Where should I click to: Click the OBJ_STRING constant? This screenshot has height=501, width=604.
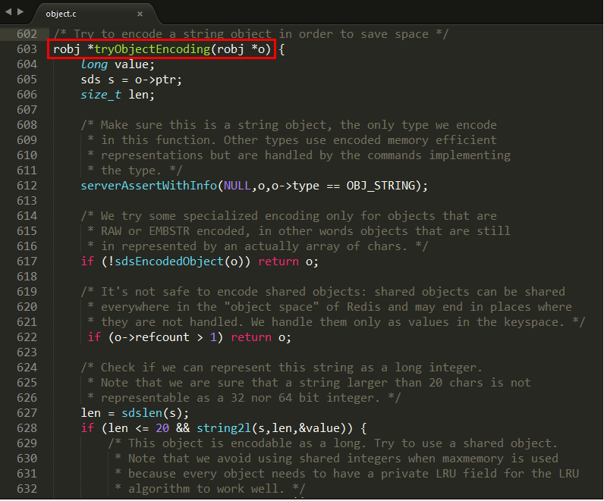381,186
